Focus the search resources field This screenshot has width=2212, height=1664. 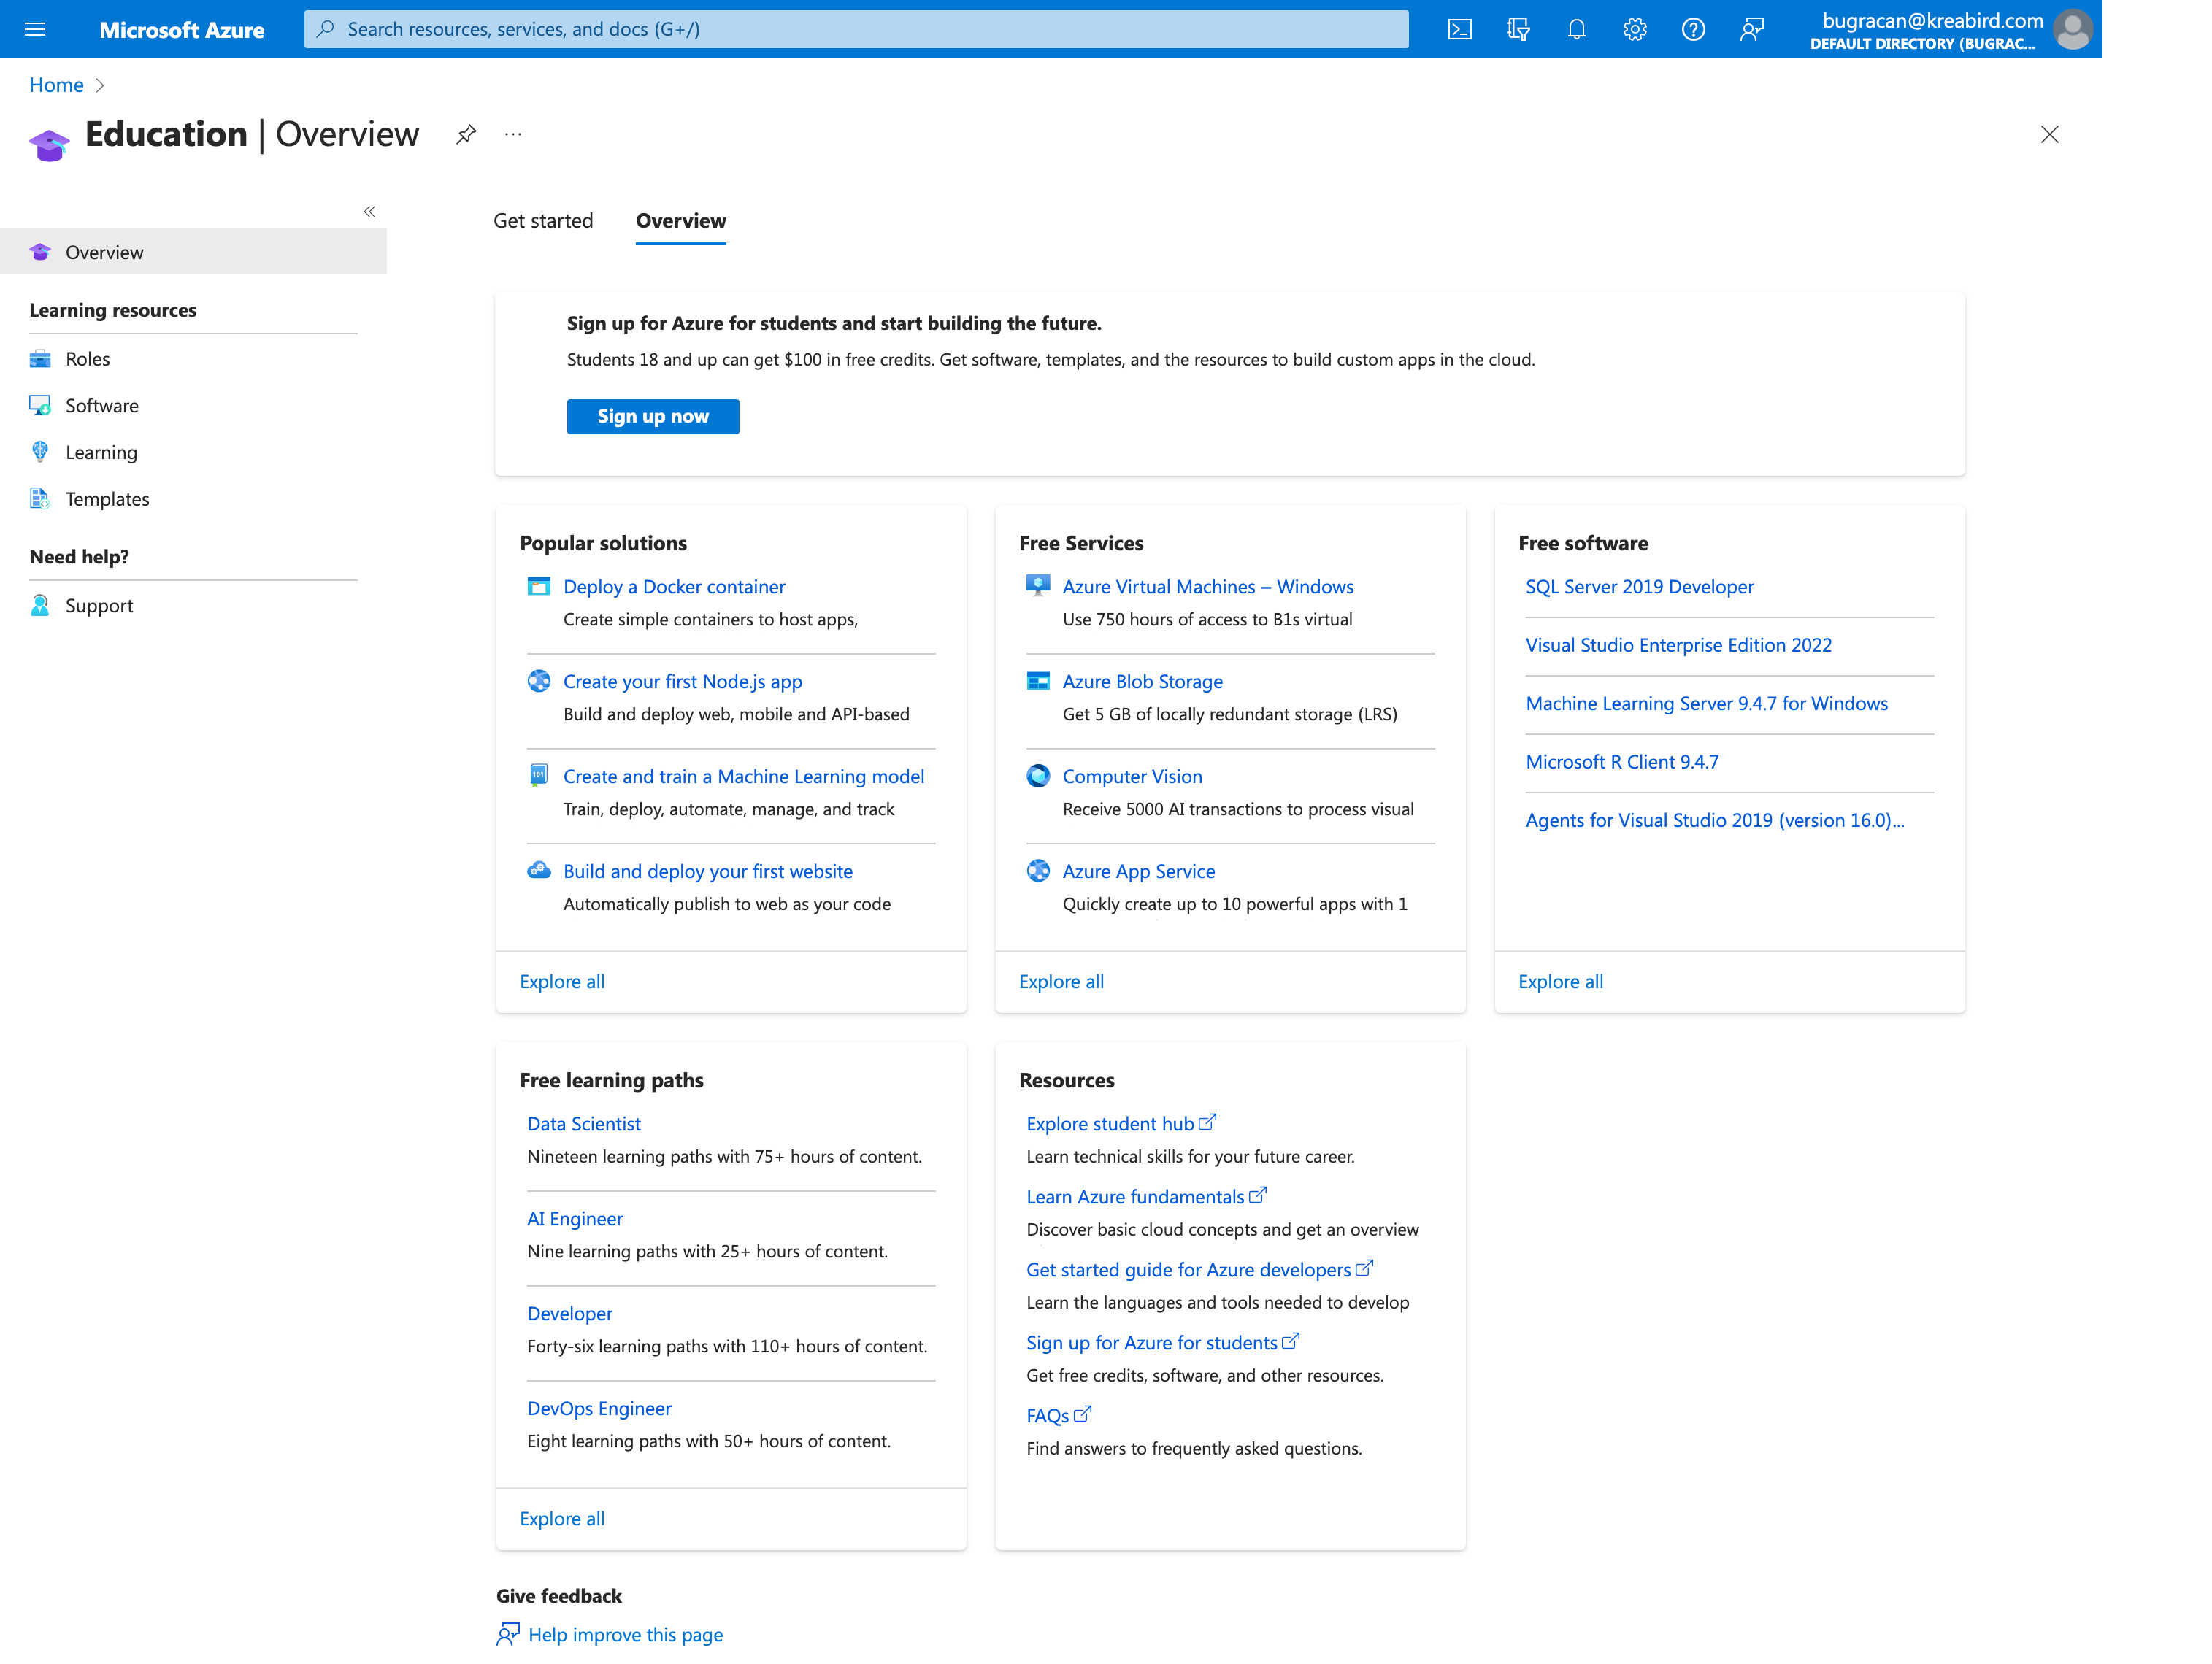tap(856, 29)
